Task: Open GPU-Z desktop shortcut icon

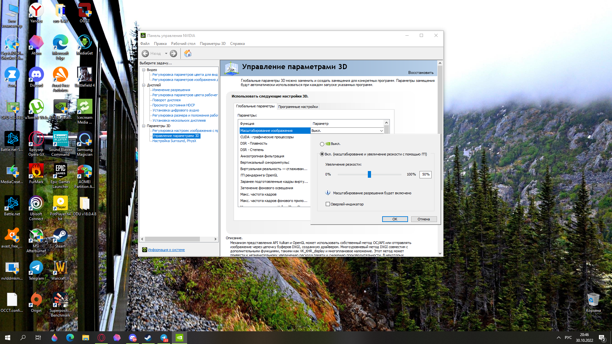Action: [x=12, y=107]
